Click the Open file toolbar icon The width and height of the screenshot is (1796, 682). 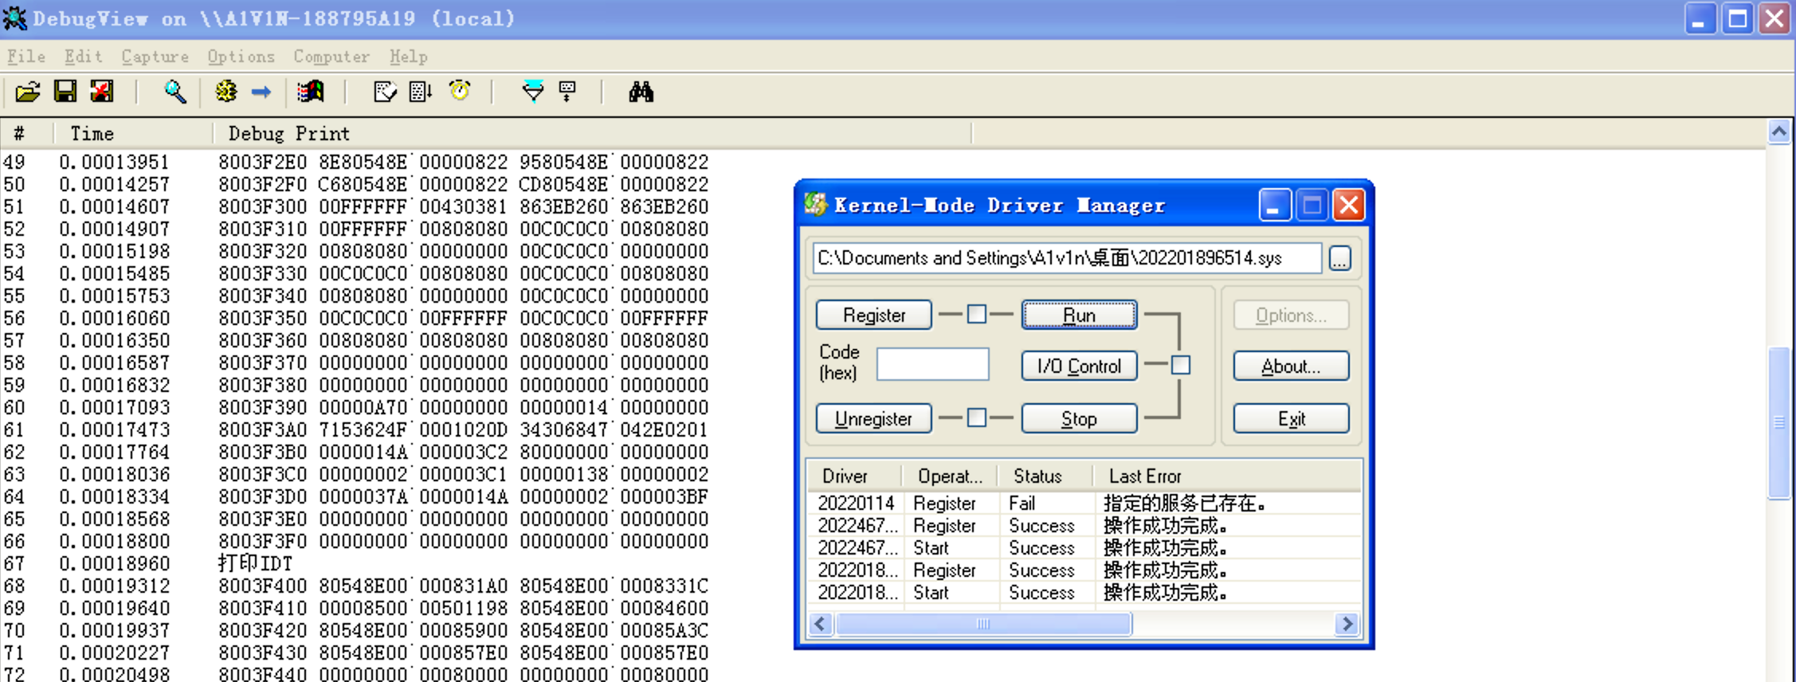tap(28, 92)
